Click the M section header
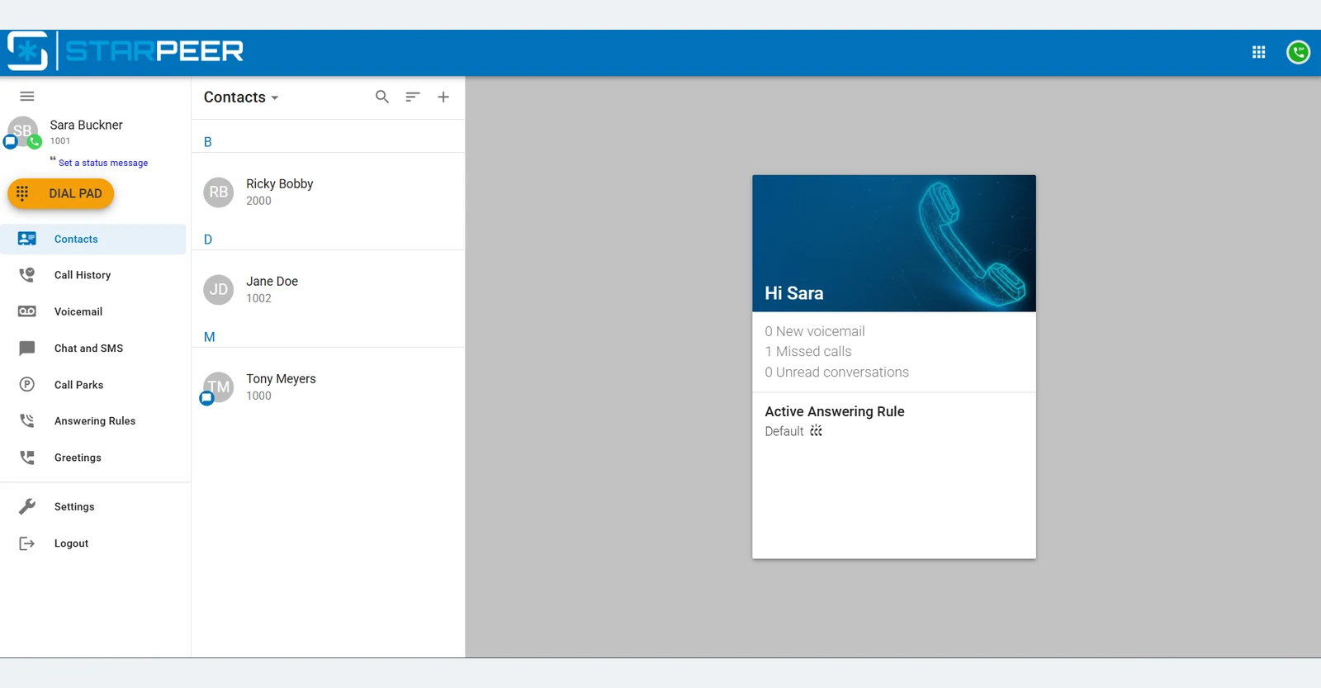 (x=209, y=337)
